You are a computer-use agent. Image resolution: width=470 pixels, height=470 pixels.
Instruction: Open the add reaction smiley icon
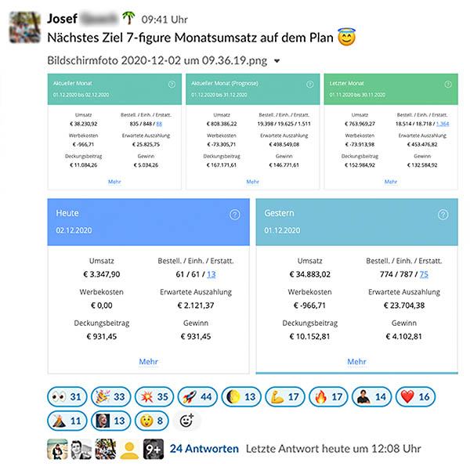point(186,421)
